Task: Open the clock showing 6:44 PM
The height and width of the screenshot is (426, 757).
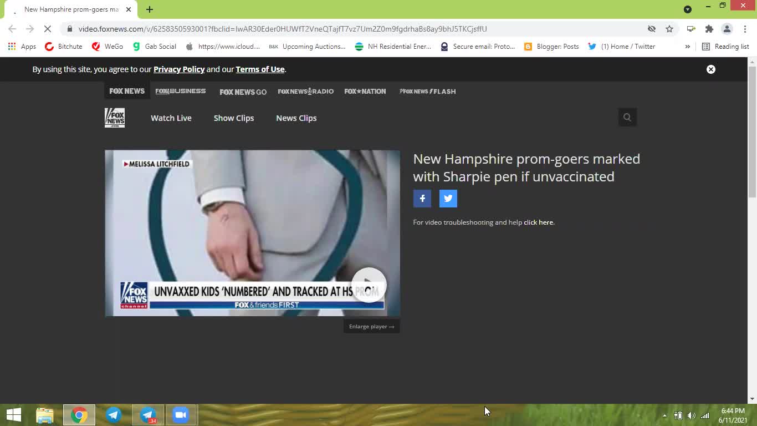Action: point(733,415)
